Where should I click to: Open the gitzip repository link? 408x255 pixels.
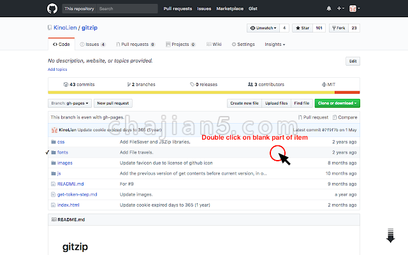tap(89, 27)
